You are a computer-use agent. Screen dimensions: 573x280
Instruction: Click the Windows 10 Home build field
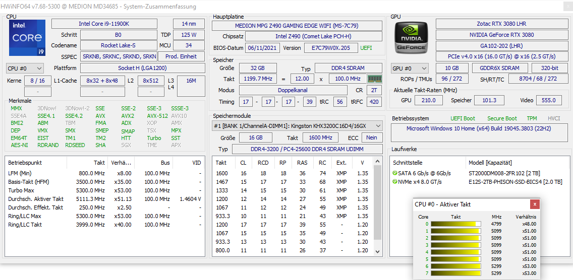(479, 132)
